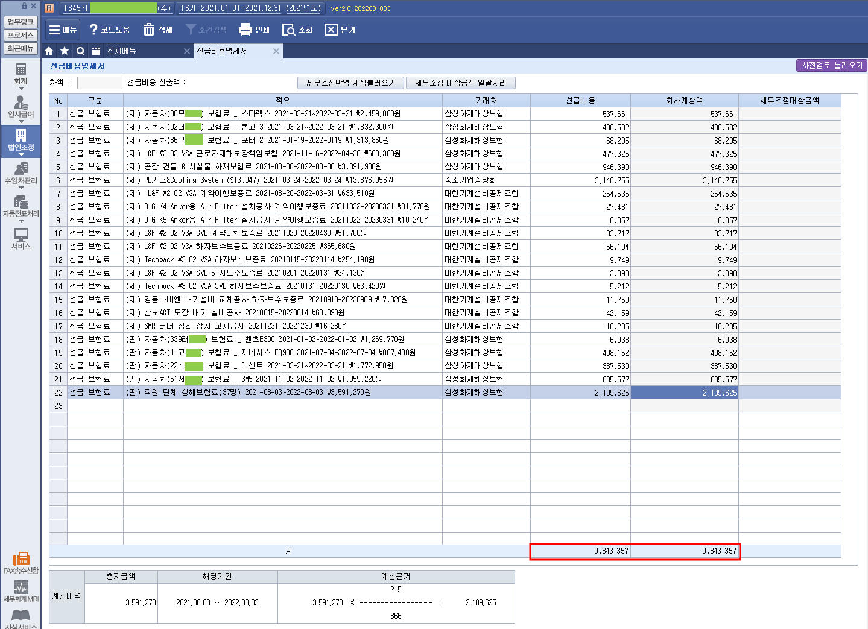The width and height of the screenshot is (868, 629).
Task: Click the 코드도움 help icon
Action: click(93, 30)
